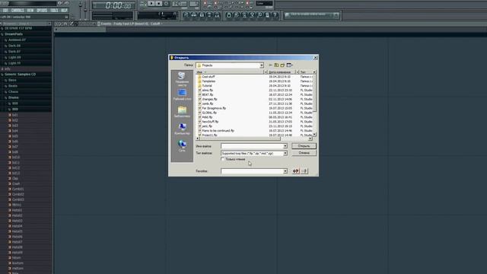Open the TOOLS menu
Screen dimensions: 487x274
point(54,10)
